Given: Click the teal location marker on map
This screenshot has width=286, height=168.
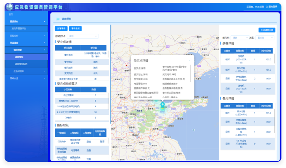Looking at the screenshot, I should point(163,105).
